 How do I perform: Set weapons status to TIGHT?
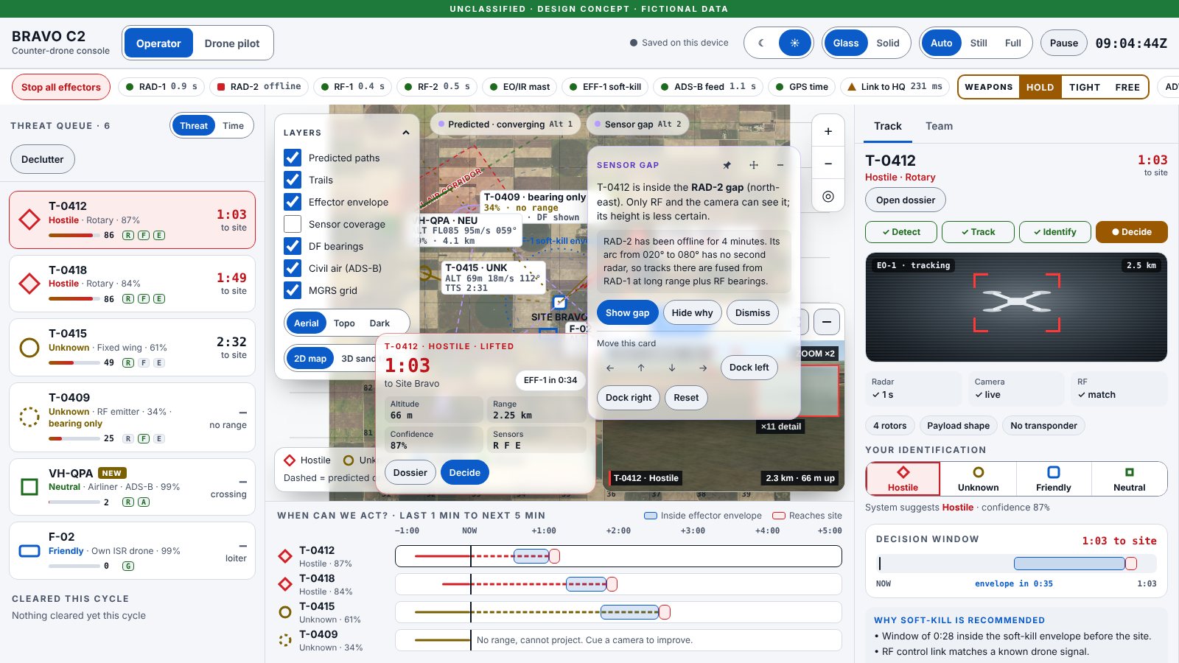pyautogui.click(x=1085, y=87)
